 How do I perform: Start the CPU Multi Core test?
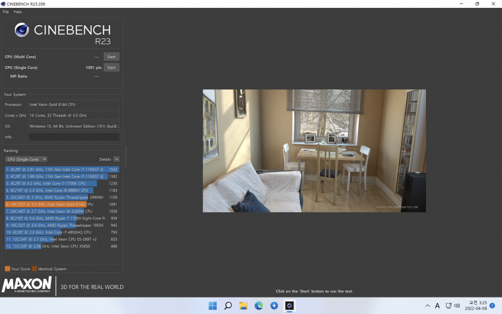click(112, 57)
